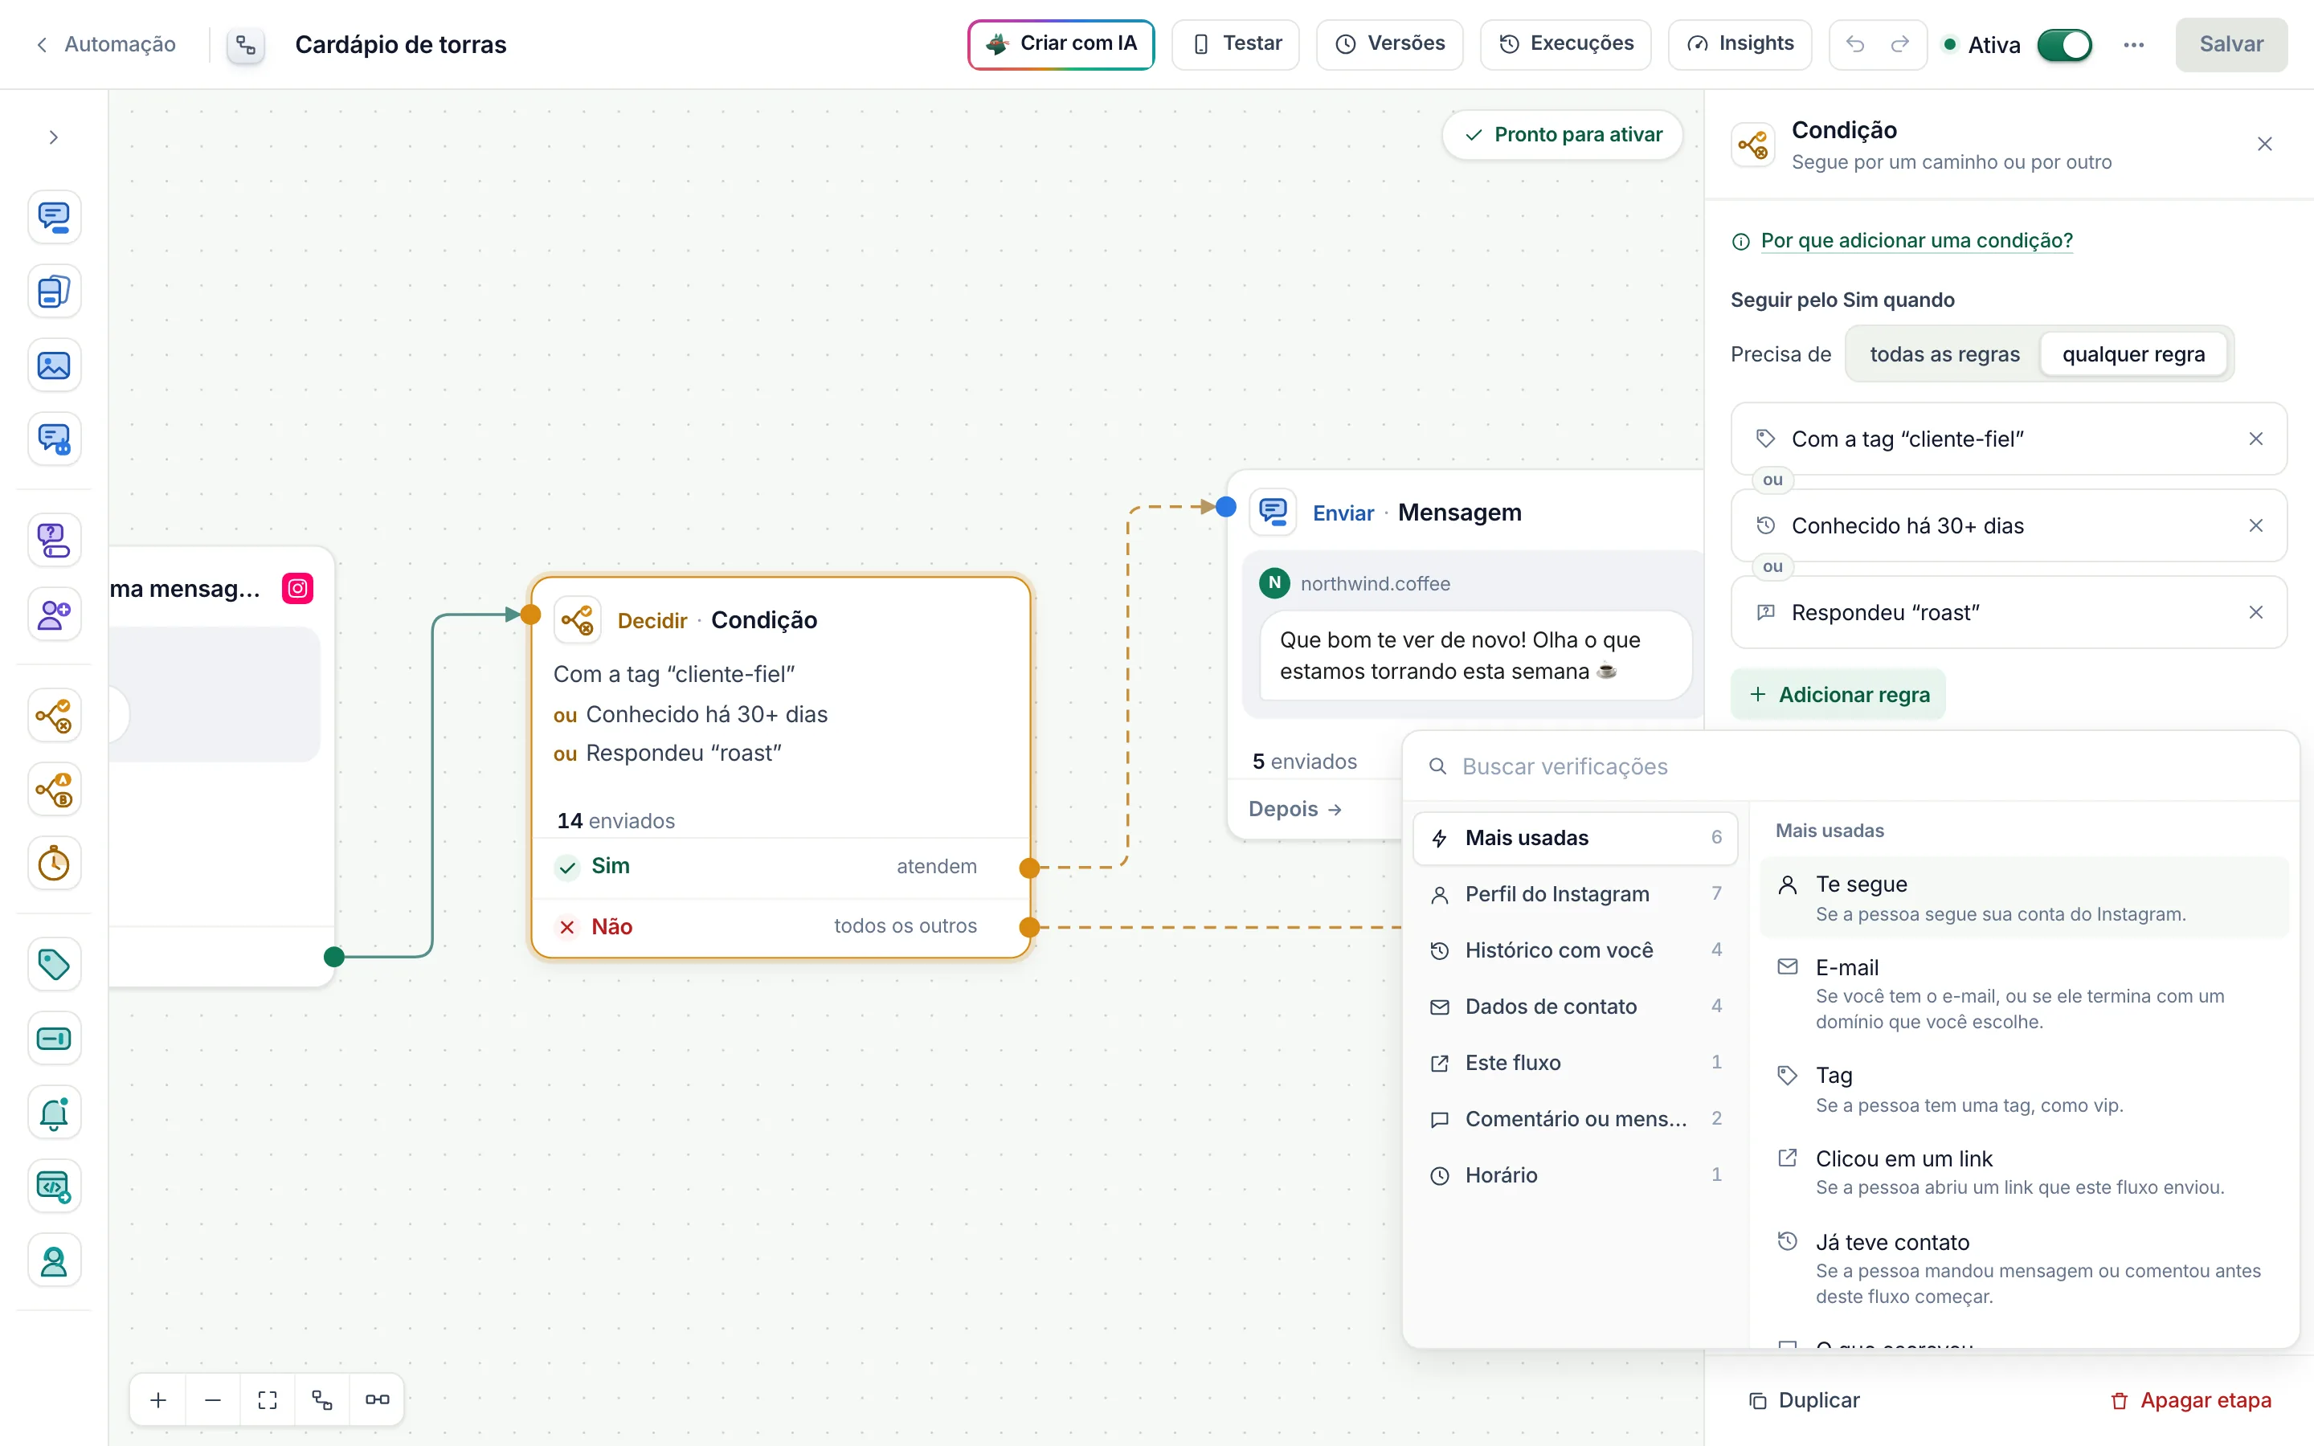Click the zoom out minus button
This screenshot has height=1446, width=2314.
[x=213, y=1400]
